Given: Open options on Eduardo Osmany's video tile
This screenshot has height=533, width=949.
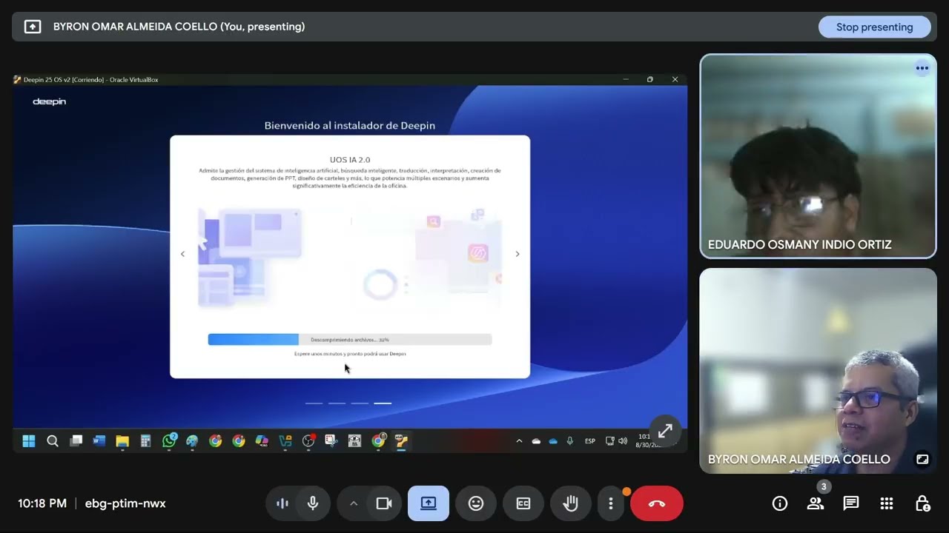Looking at the screenshot, I should [x=922, y=68].
